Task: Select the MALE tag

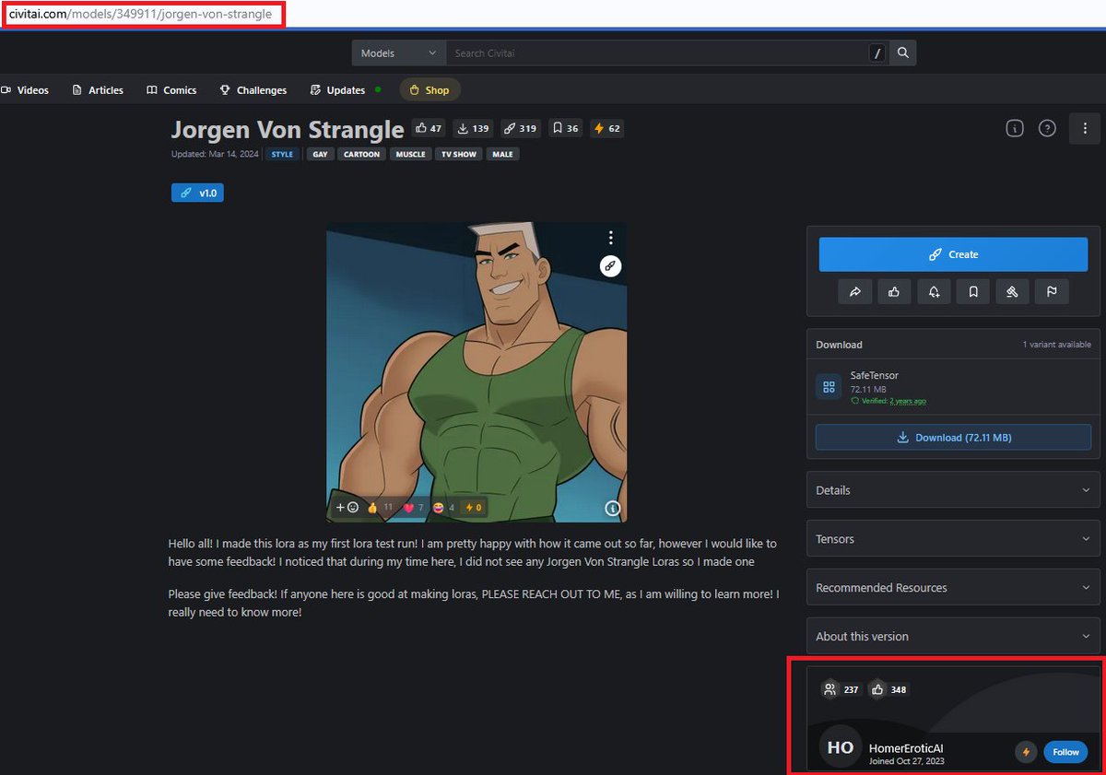Action: point(502,154)
